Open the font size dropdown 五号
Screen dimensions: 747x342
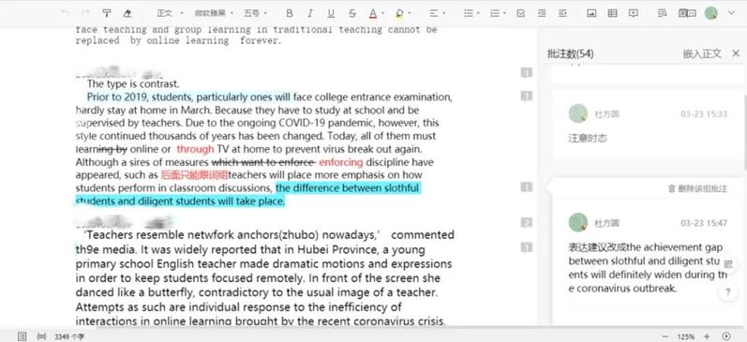tap(255, 13)
